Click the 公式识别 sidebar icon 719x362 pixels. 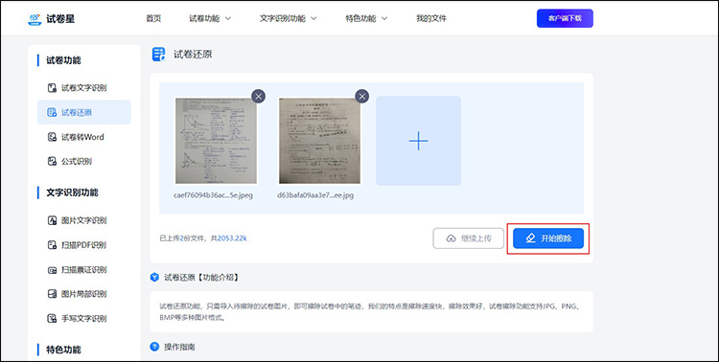pyautogui.click(x=53, y=161)
